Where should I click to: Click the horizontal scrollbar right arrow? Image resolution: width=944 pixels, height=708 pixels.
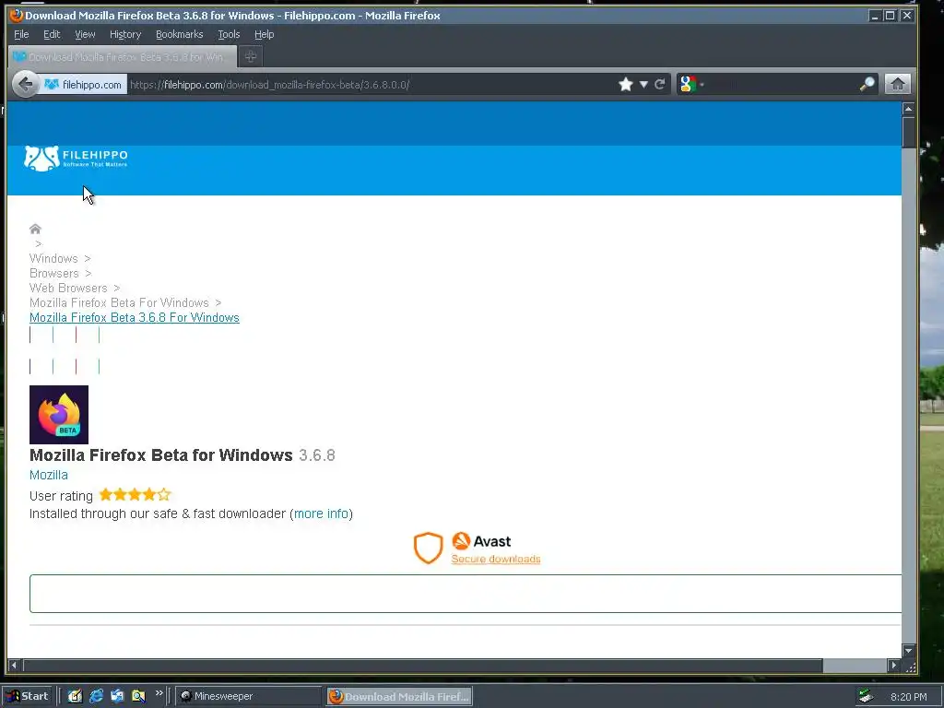894,666
